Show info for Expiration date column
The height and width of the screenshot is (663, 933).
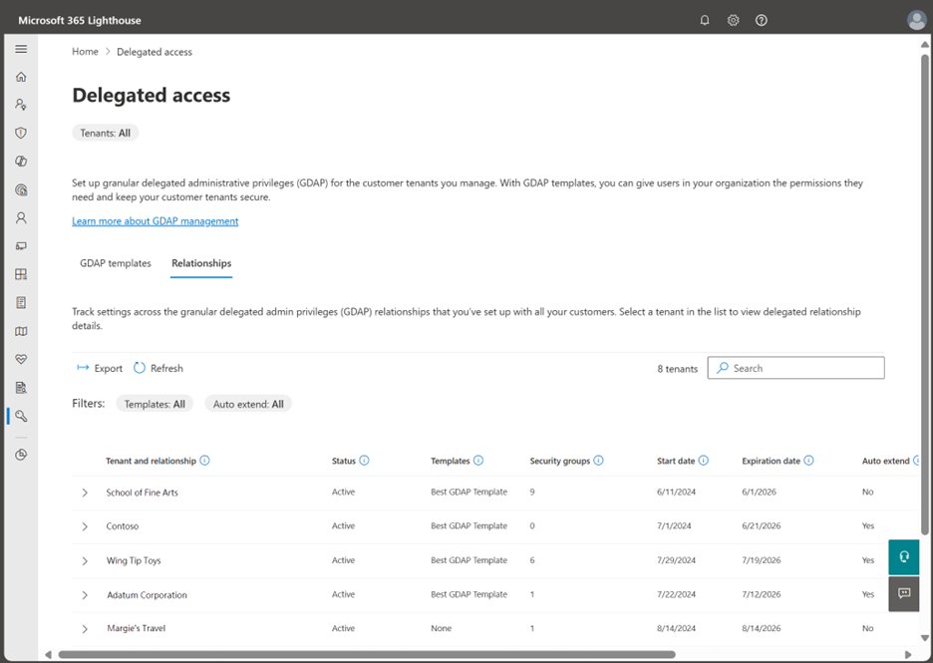pyautogui.click(x=808, y=461)
